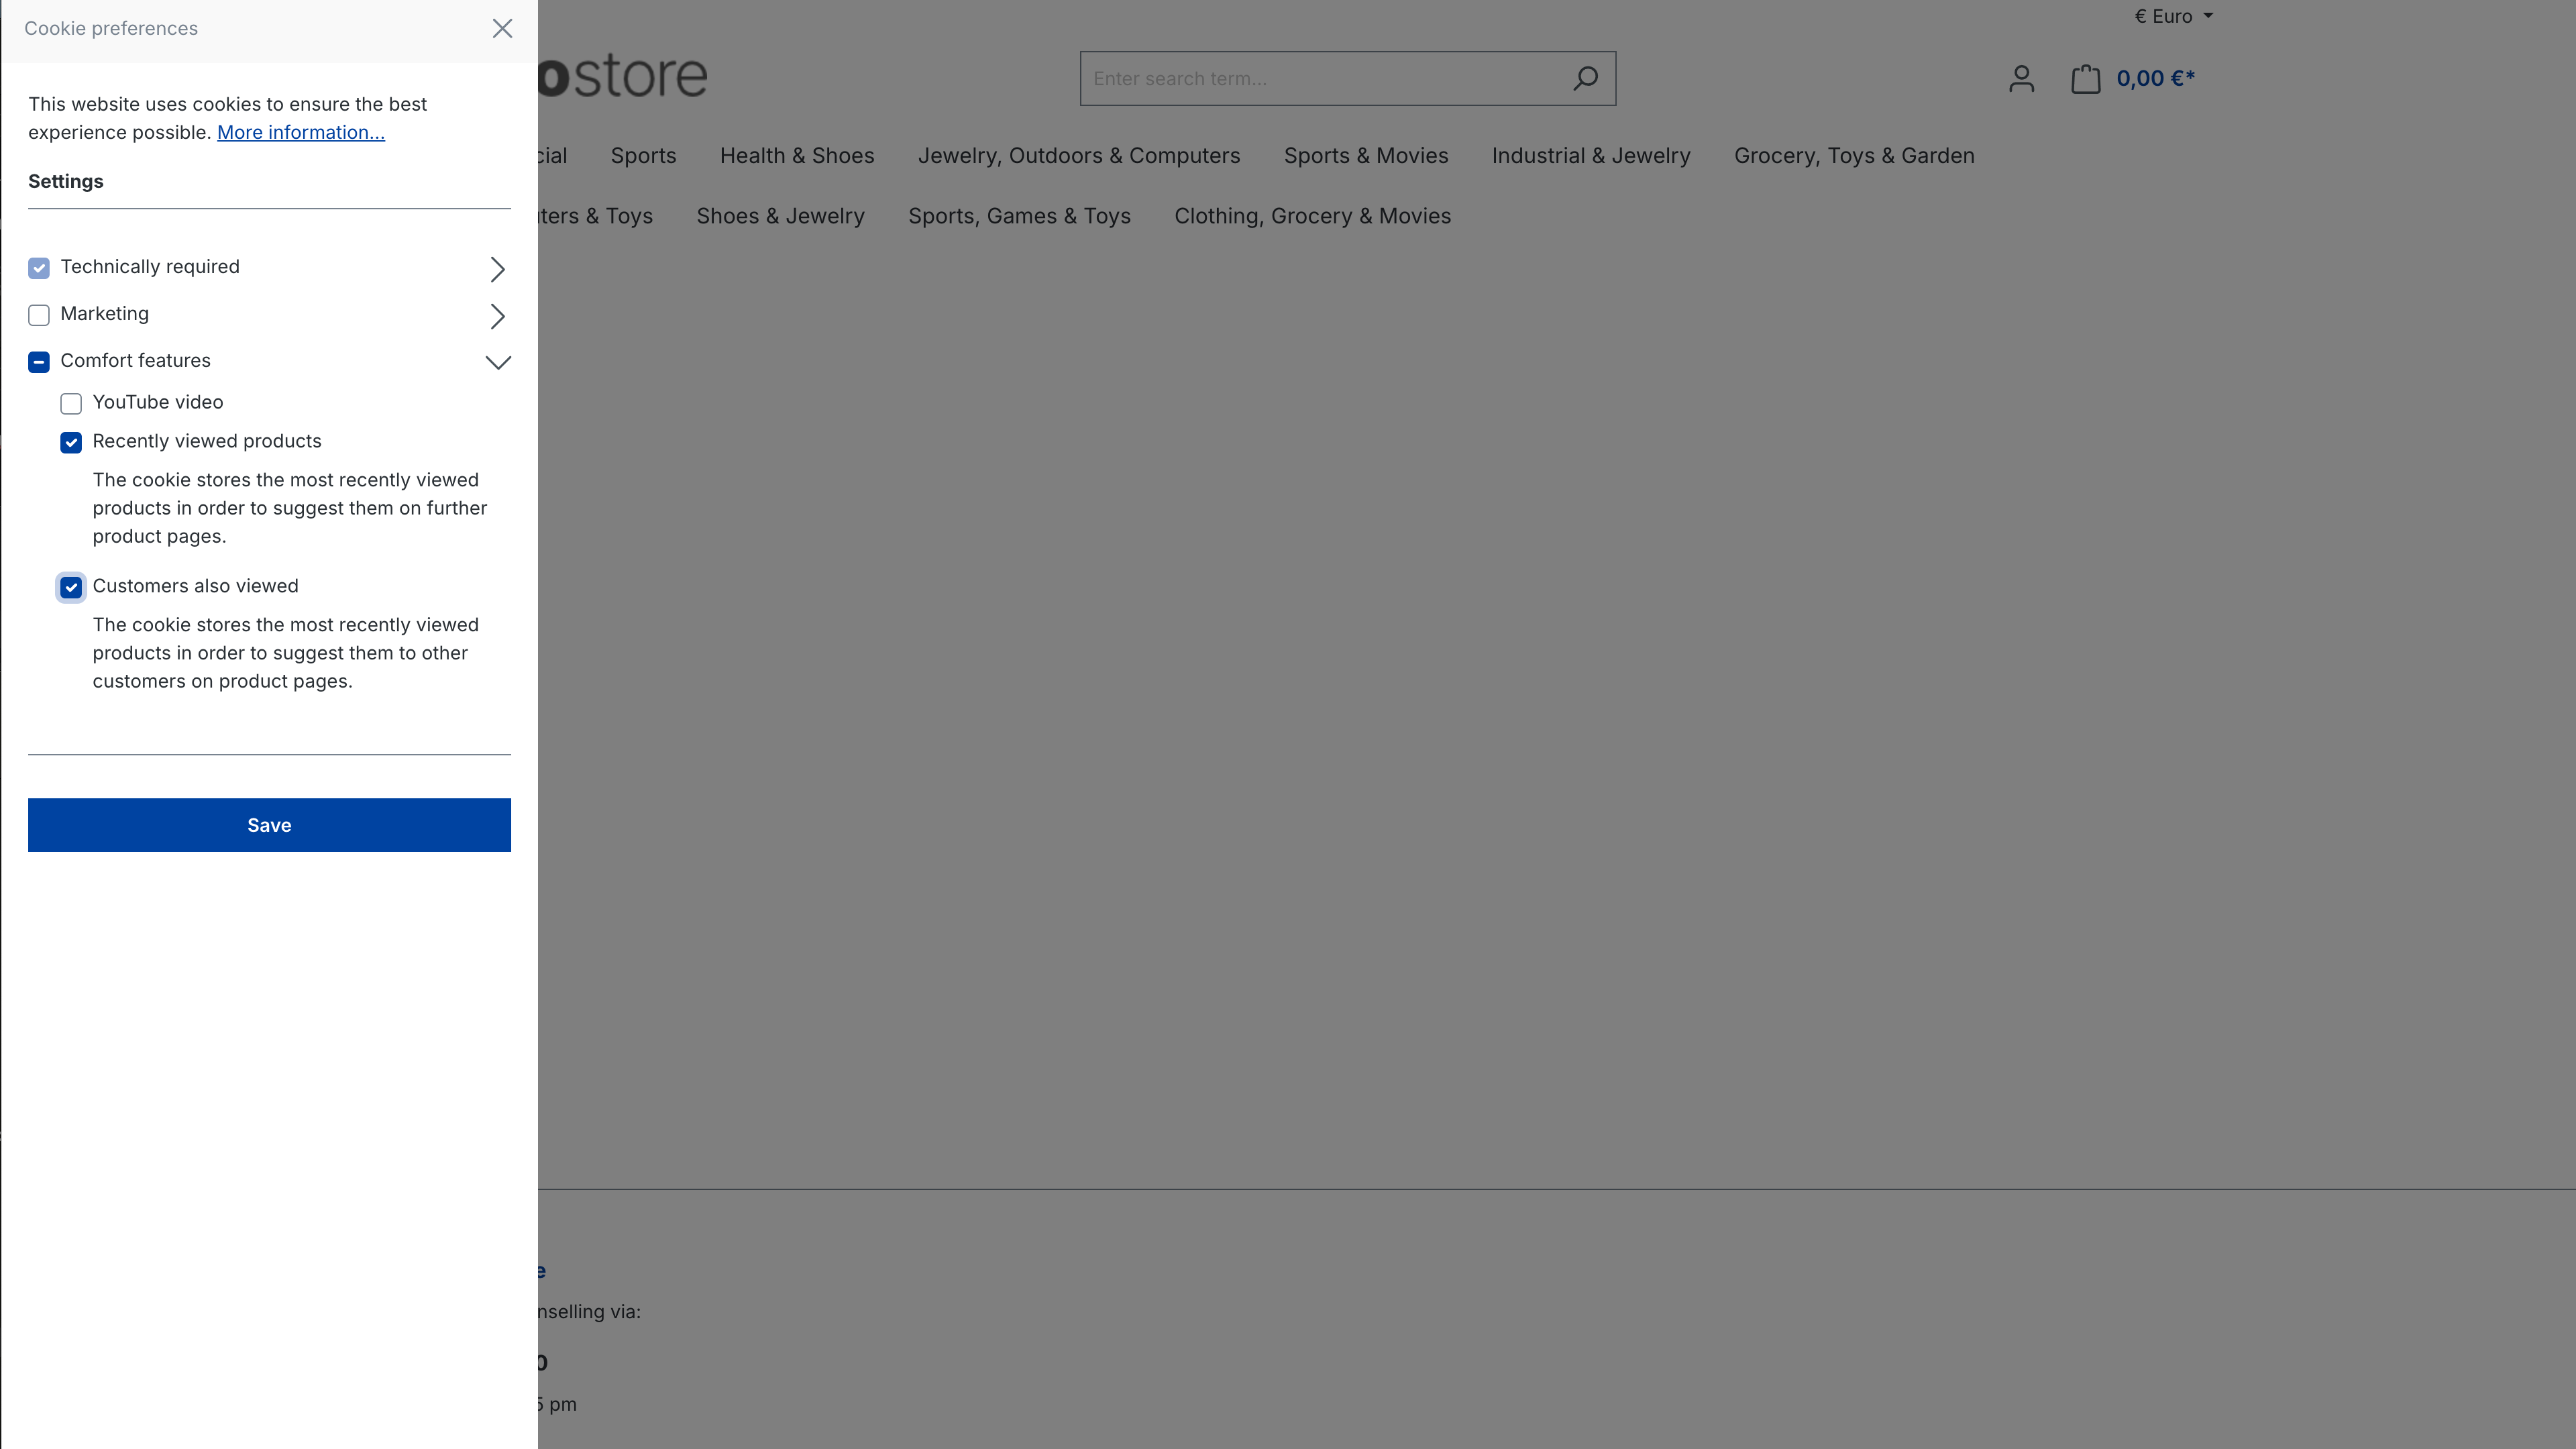
Task: Uncheck Customers also viewed cookie
Action: (x=71, y=587)
